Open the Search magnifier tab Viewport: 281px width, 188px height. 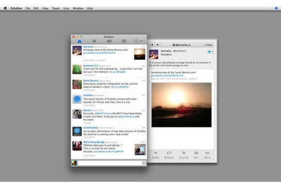pyautogui.click(x=136, y=41)
